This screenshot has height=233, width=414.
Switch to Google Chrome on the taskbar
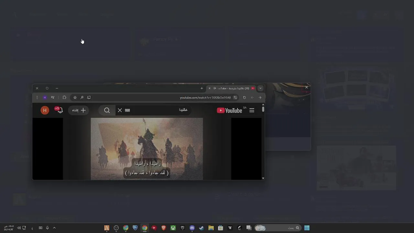(145, 228)
